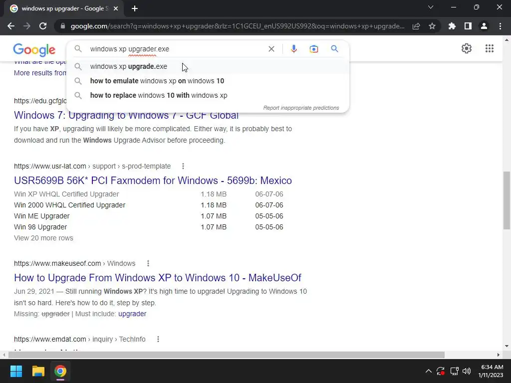Open network status tray icon
The height and width of the screenshot is (383, 511).
[454, 371]
